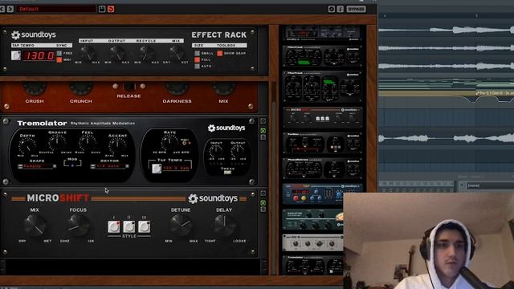Click the Tremolator RHYTHM right stepper
The width and height of the screenshot is (514, 289).
point(127,166)
